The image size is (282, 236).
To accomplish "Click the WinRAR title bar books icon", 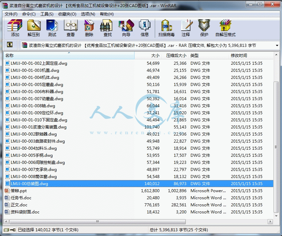I will [5, 6].
